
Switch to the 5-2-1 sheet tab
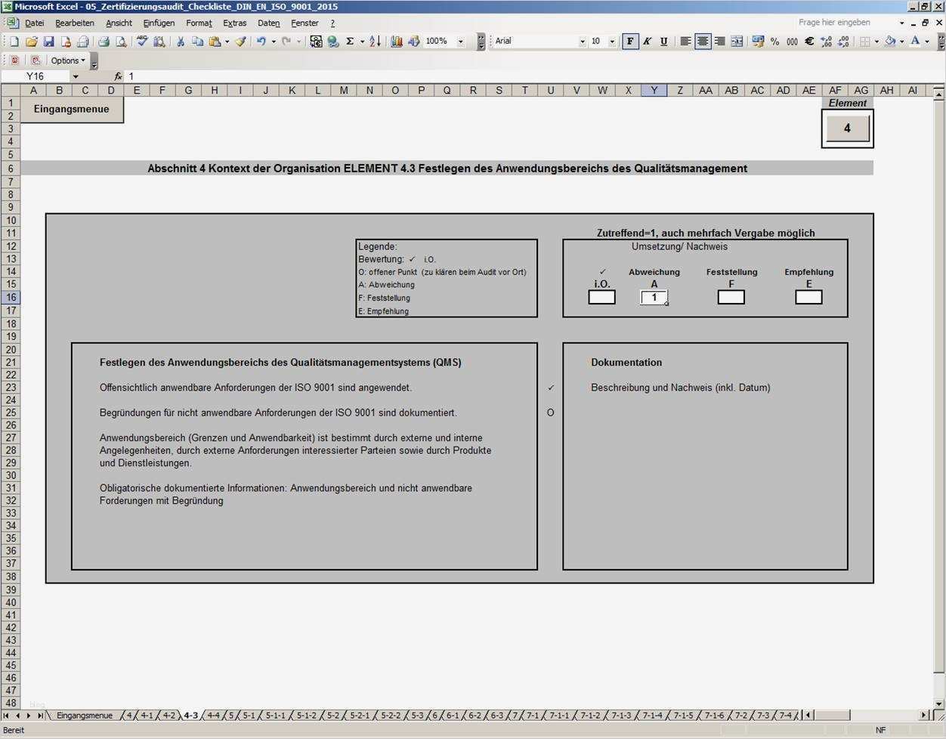[359, 715]
